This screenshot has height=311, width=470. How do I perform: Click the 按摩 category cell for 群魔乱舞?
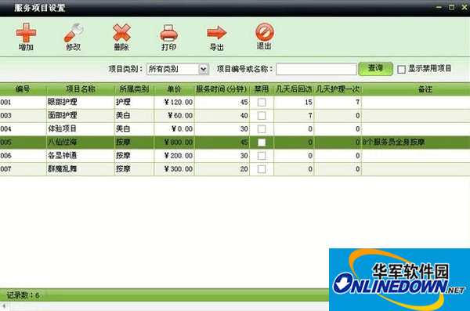coord(134,169)
